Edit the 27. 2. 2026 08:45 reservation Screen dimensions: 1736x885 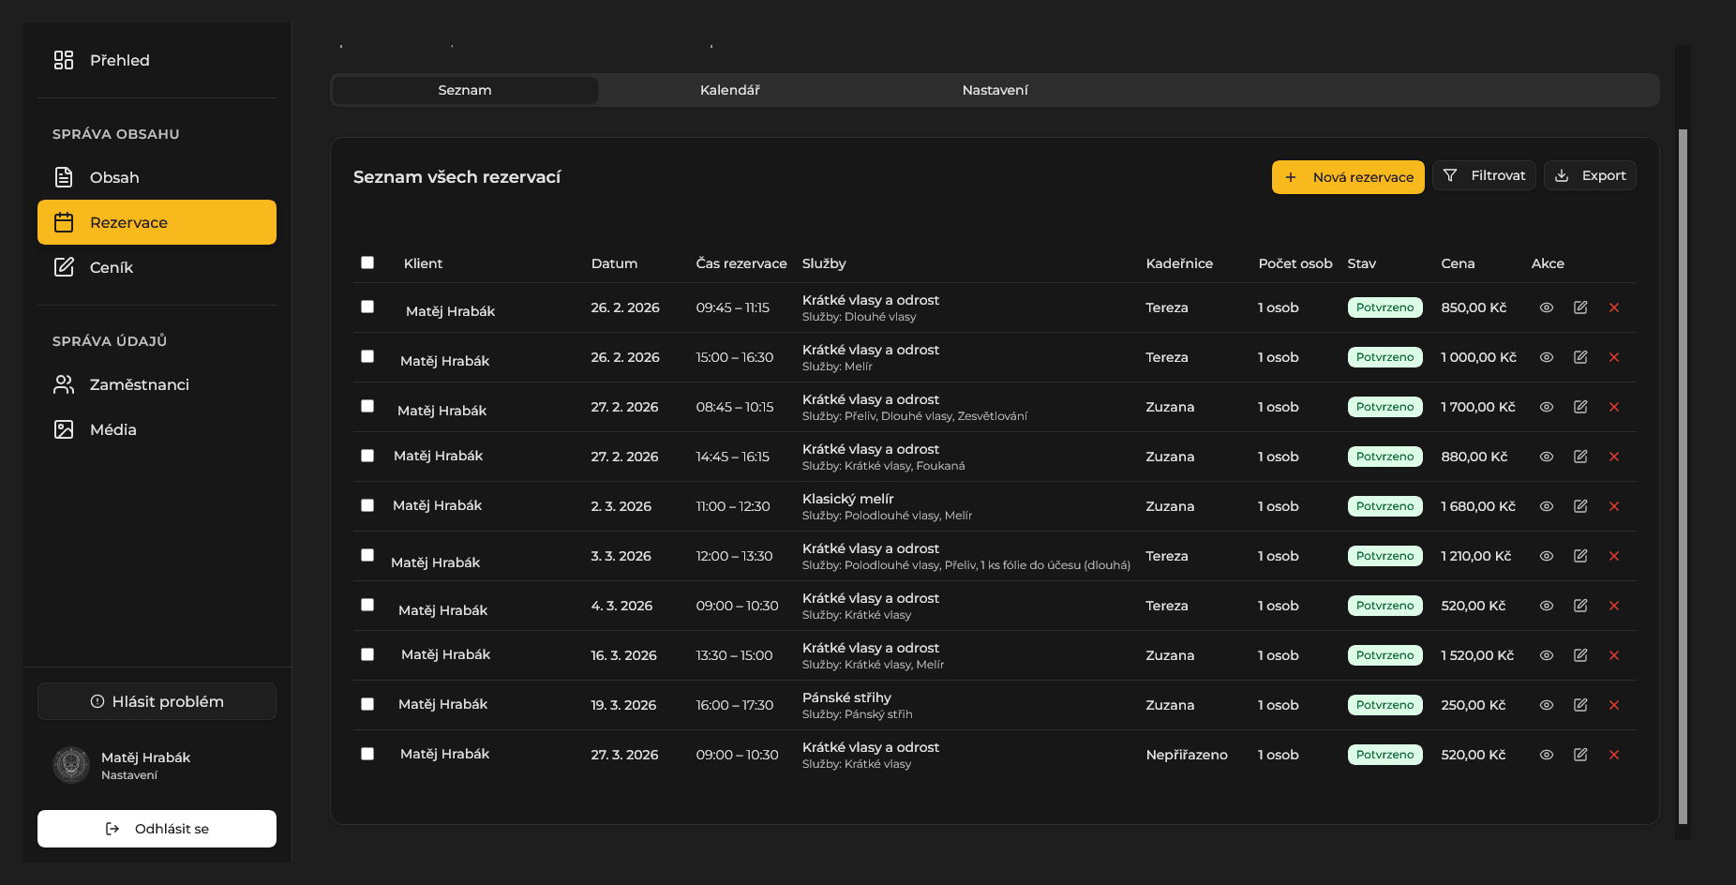pyautogui.click(x=1580, y=407)
